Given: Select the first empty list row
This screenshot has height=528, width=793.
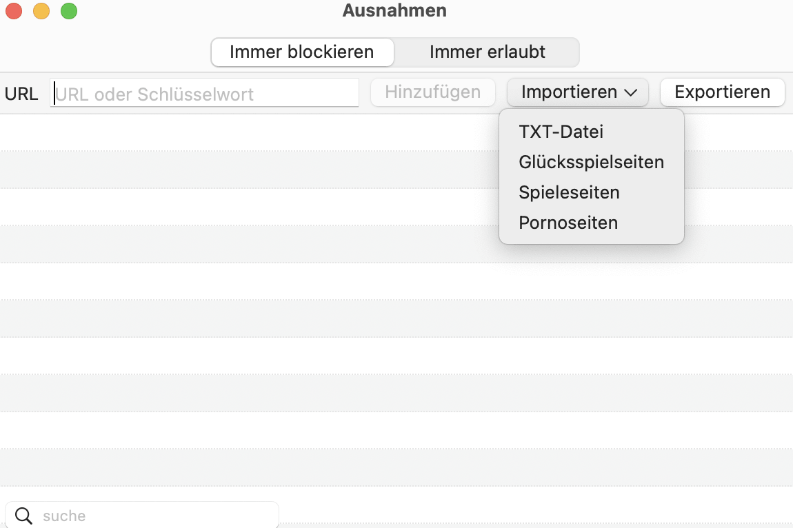Looking at the screenshot, I should pyautogui.click(x=248, y=132).
